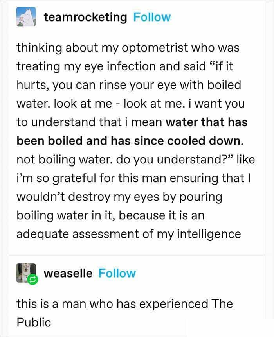Click Follow next to teamrocketing
The image size is (274, 337).
153,17
